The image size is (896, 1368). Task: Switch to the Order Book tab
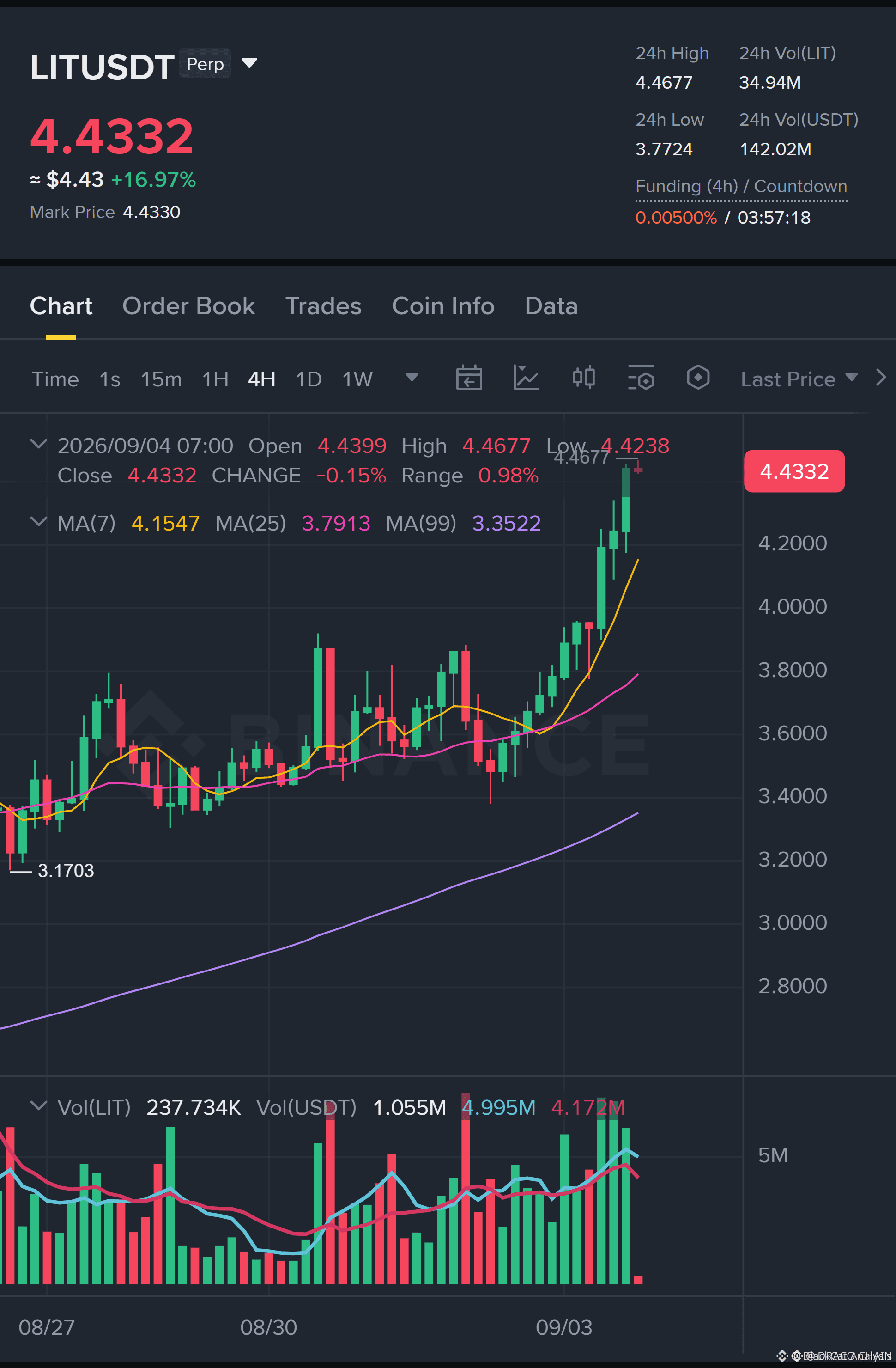click(x=188, y=306)
